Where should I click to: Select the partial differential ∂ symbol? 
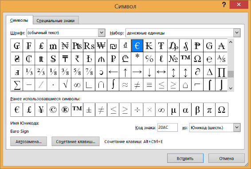pos(197,72)
